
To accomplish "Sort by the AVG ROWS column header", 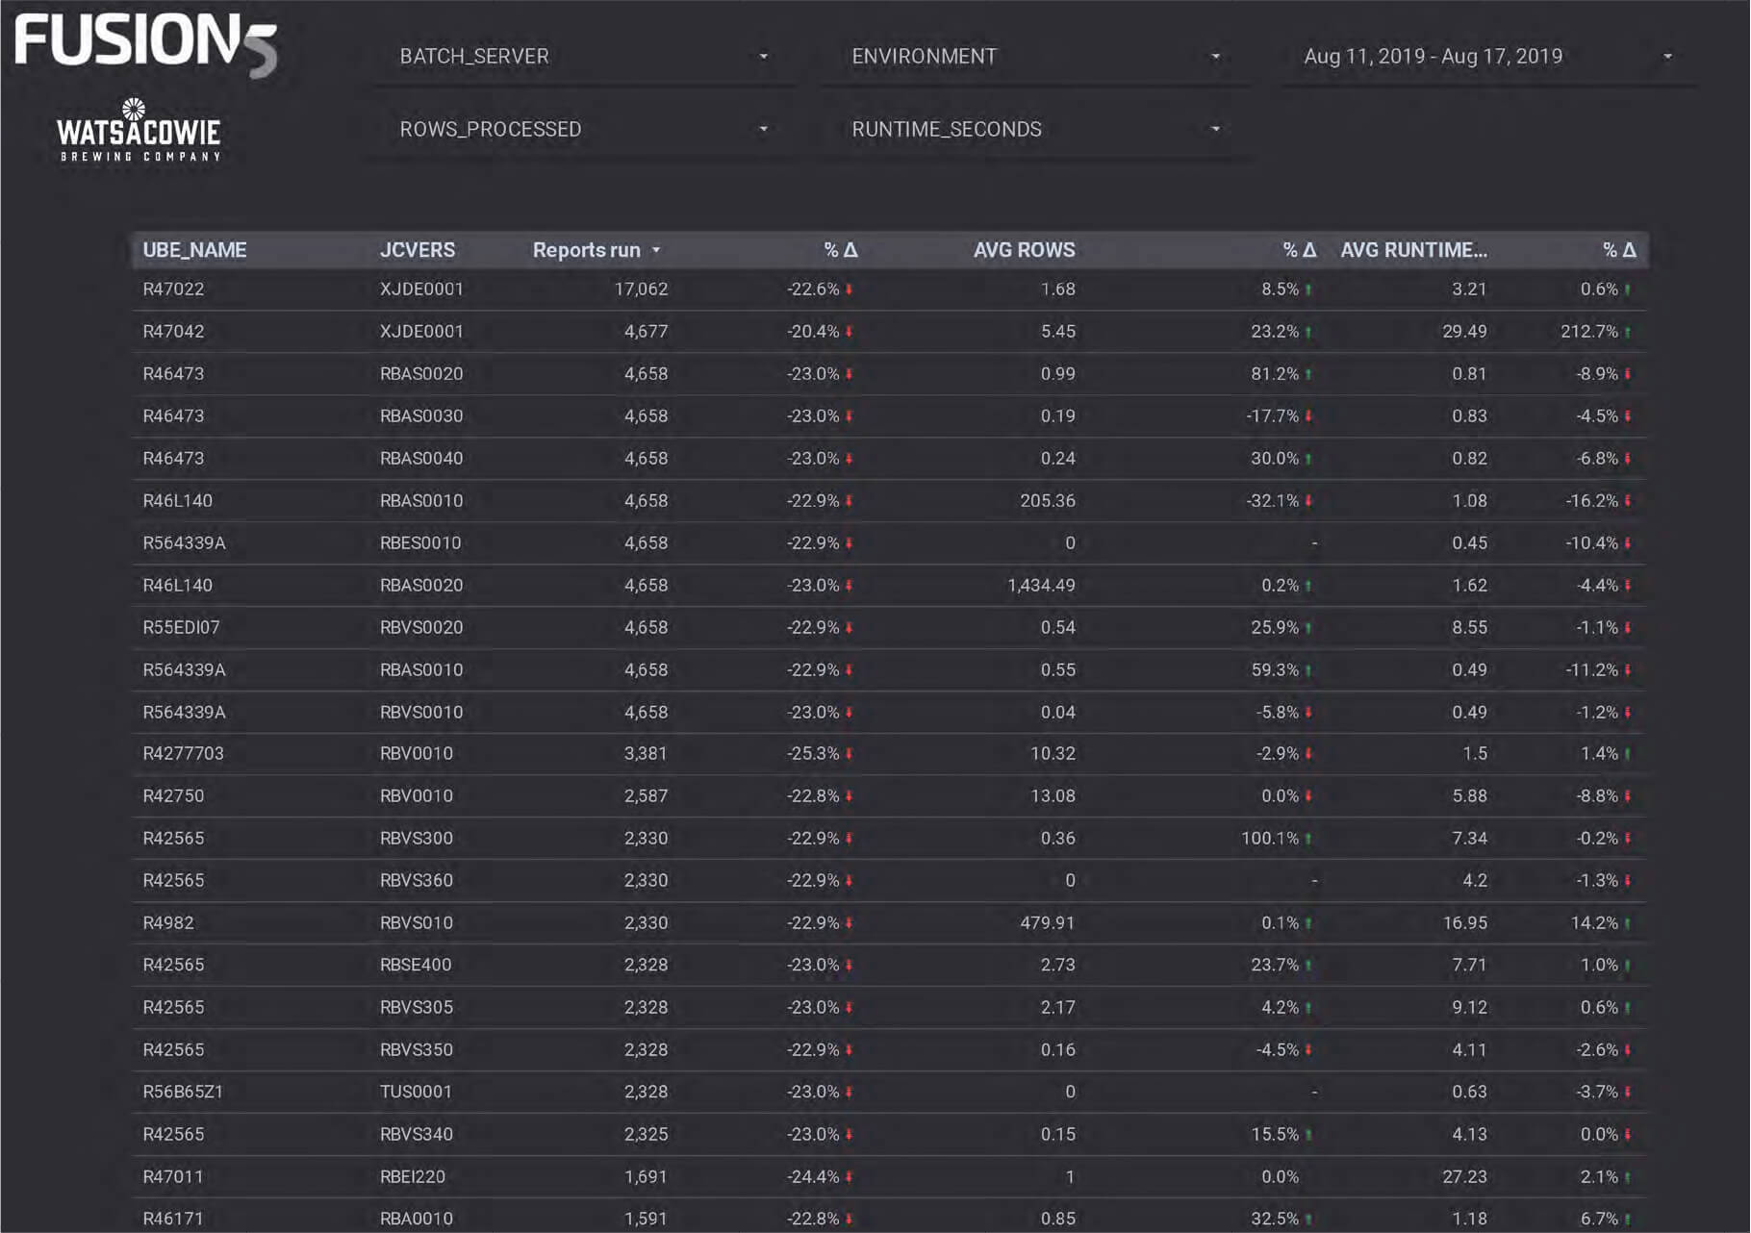I will (1024, 250).
